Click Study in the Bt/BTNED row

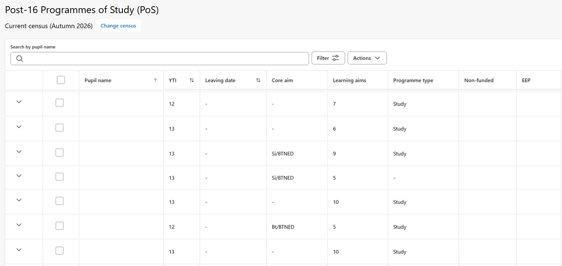[x=400, y=227]
